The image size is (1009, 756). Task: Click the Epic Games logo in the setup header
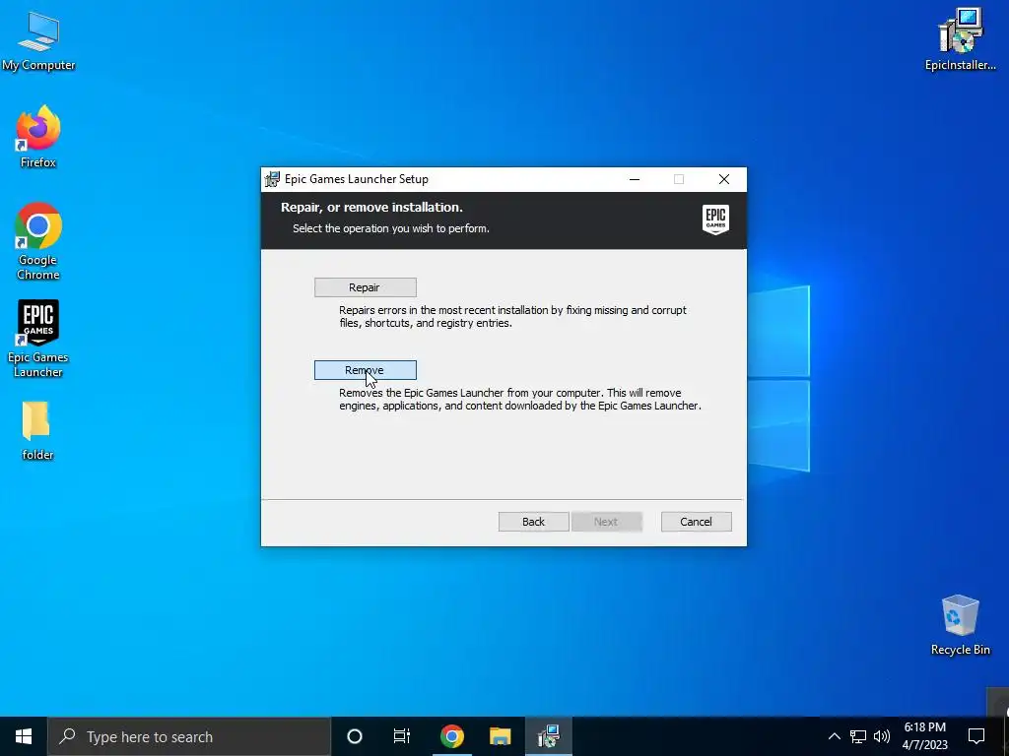coord(715,220)
